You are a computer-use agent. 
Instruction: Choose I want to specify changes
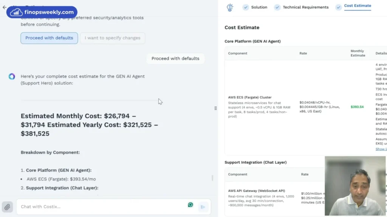click(x=112, y=38)
